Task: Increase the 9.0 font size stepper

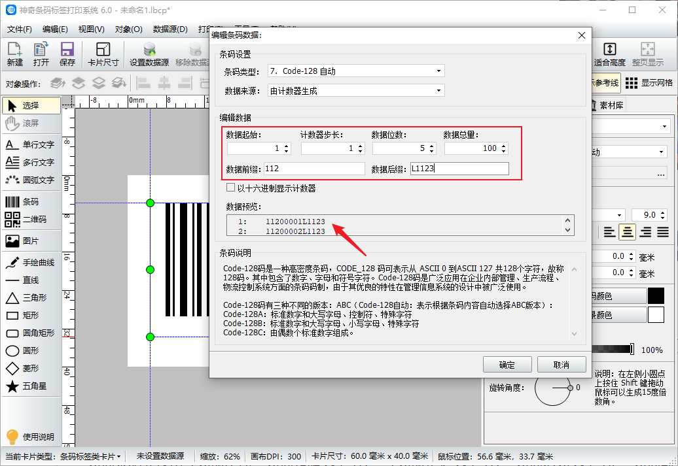Action: tap(663, 212)
